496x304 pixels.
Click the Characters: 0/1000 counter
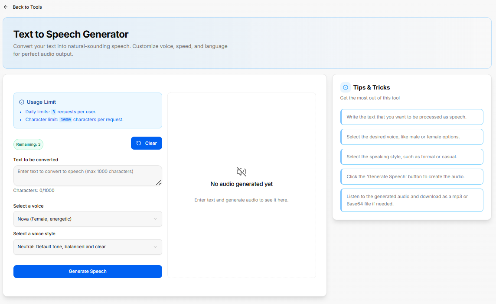click(34, 190)
